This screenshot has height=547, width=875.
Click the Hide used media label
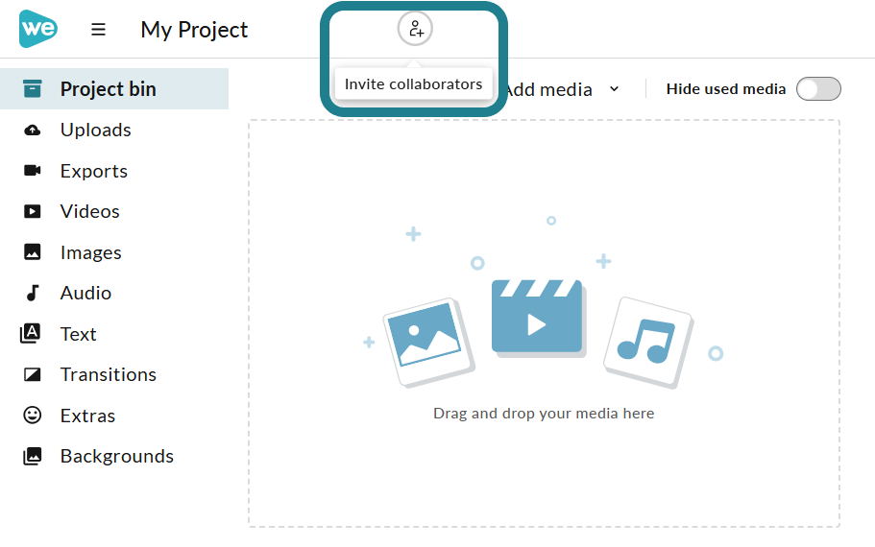[726, 89]
